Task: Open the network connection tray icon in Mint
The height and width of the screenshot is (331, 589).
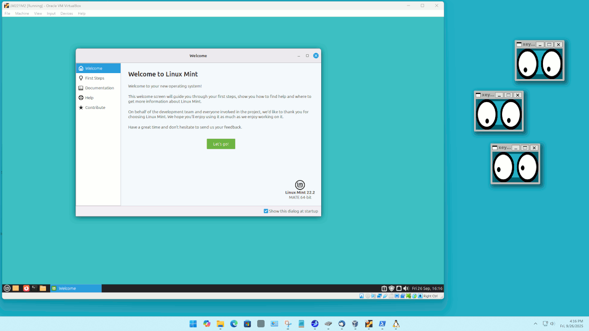Action: [x=399, y=288]
